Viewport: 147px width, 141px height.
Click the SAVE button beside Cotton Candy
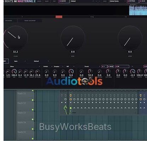click(x=105, y=1)
